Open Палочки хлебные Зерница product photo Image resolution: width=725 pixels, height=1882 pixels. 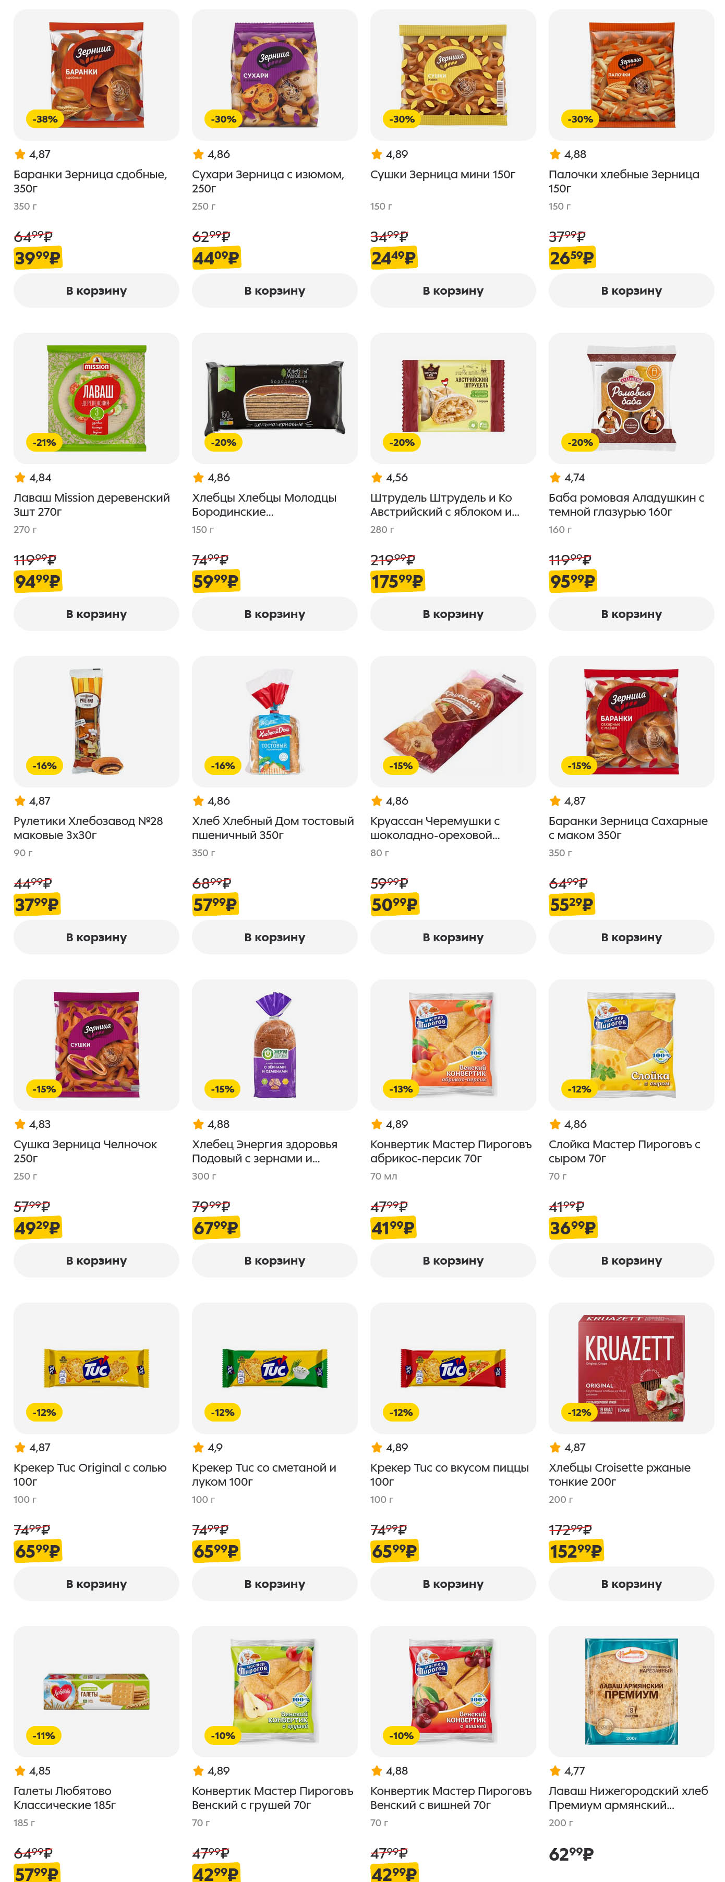[631, 75]
